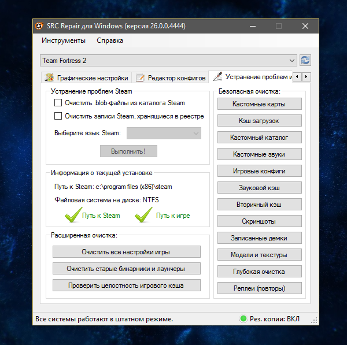
Task: Click the Кастомный каталог button
Action: coord(259,138)
